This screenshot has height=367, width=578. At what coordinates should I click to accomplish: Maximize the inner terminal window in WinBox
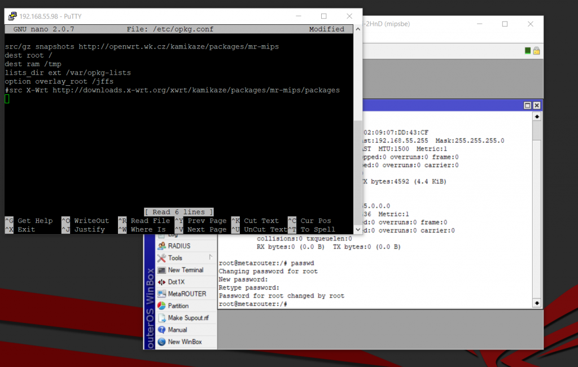(x=528, y=106)
